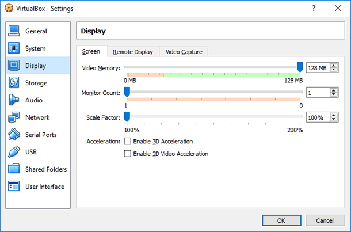Go to the Audio settings label

(34, 100)
